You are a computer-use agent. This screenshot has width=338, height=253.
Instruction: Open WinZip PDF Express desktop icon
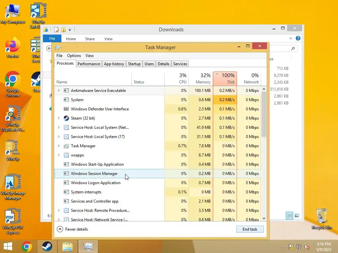[13, 222]
